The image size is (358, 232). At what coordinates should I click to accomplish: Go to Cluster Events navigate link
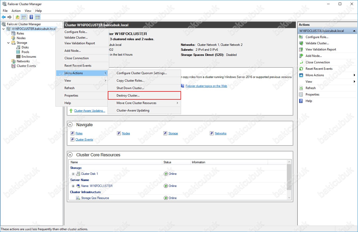[84, 140]
